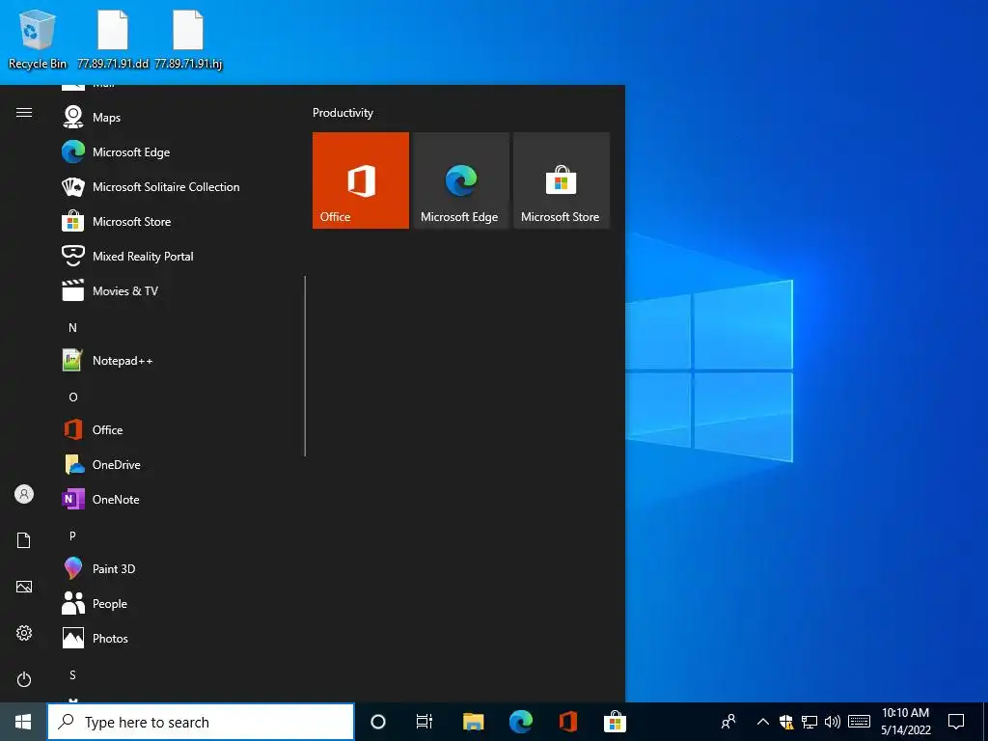Open the People app
Screen dimensions: 988x741
coord(179,603)
